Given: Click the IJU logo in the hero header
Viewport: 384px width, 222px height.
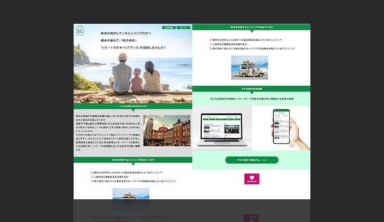Looking at the screenshot, I should point(80,31).
